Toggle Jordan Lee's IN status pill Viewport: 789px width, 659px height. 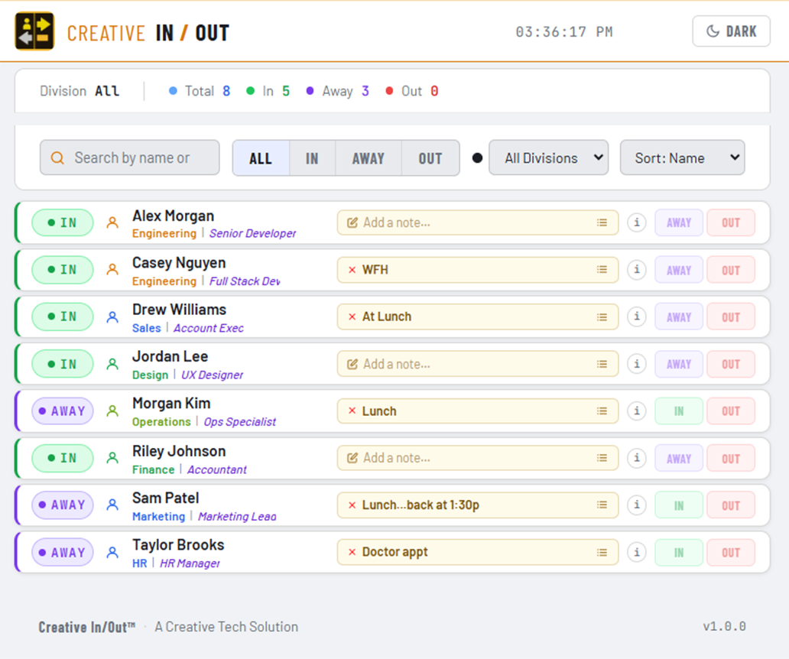coord(63,364)
